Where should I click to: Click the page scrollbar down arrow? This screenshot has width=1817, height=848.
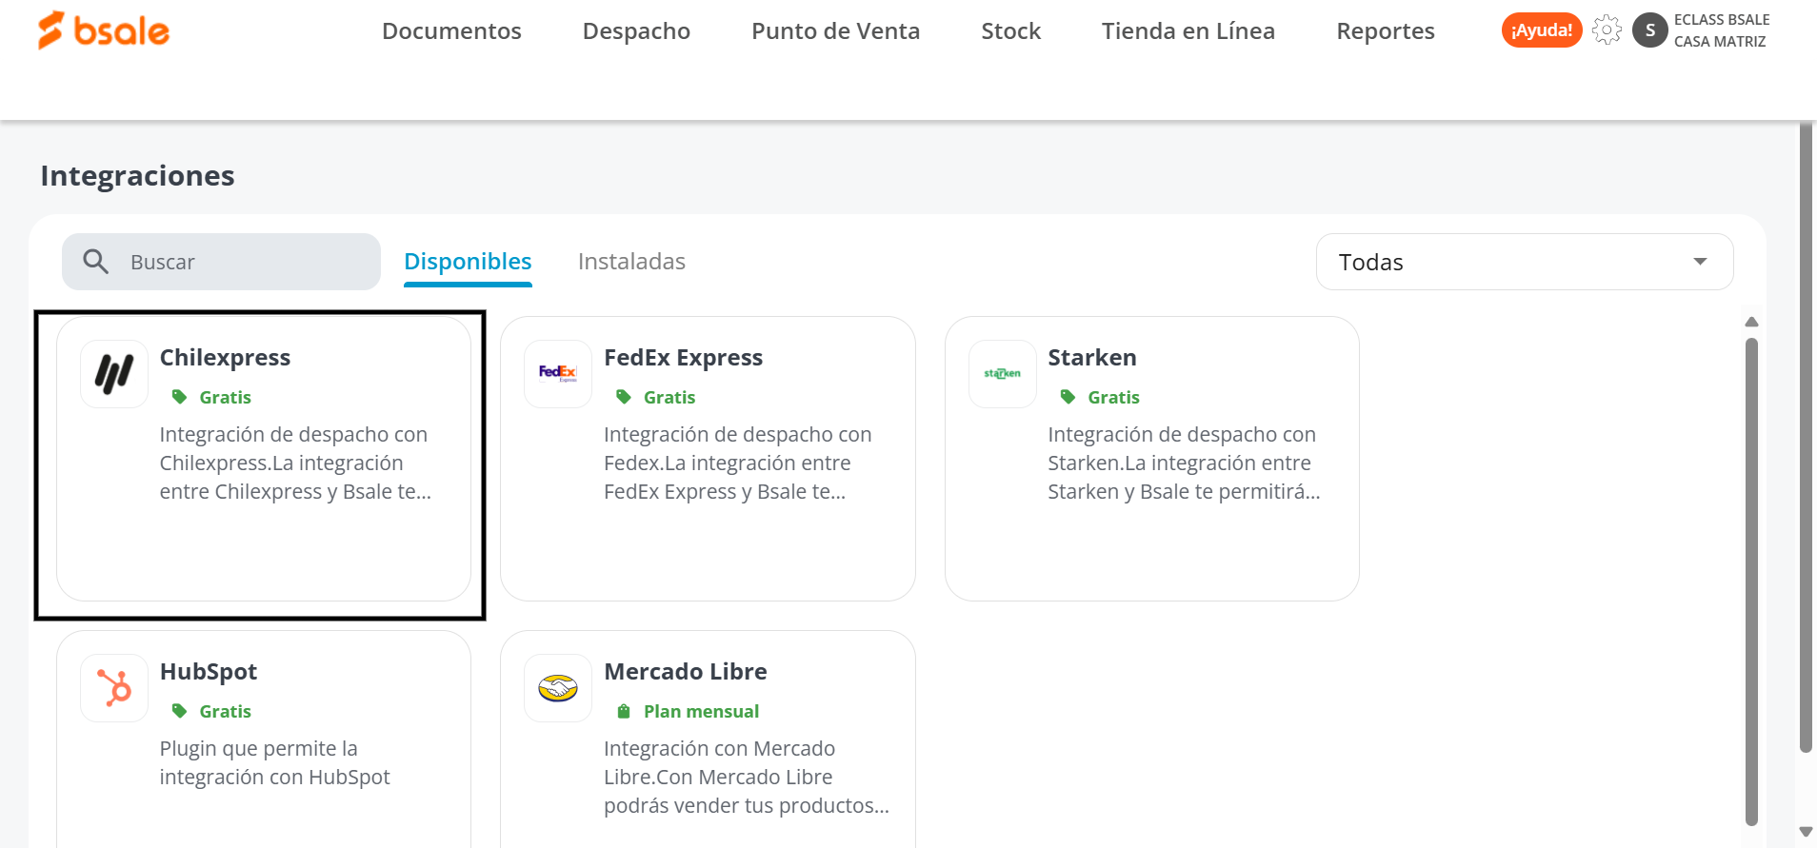point(1806,832)
